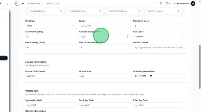This screenshot has width=201, height=112.
Task: Click the Vehicle Keys heading
Action: click(x=32, y=91)
